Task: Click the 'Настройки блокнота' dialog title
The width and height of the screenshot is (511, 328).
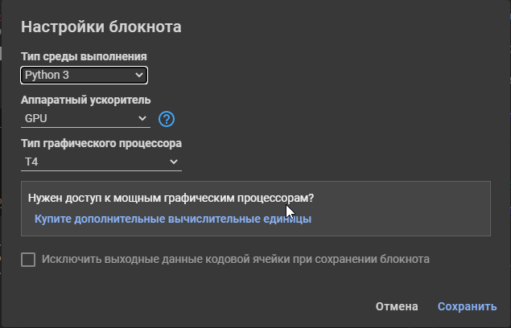Action: [101, 27]
